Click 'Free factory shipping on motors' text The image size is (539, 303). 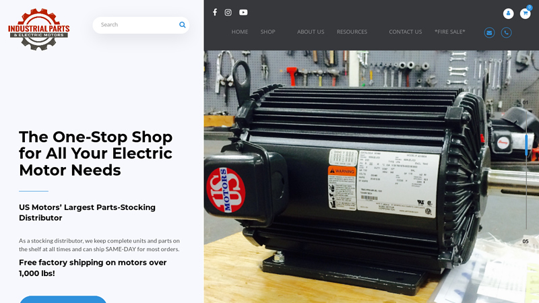click(93, 268)
